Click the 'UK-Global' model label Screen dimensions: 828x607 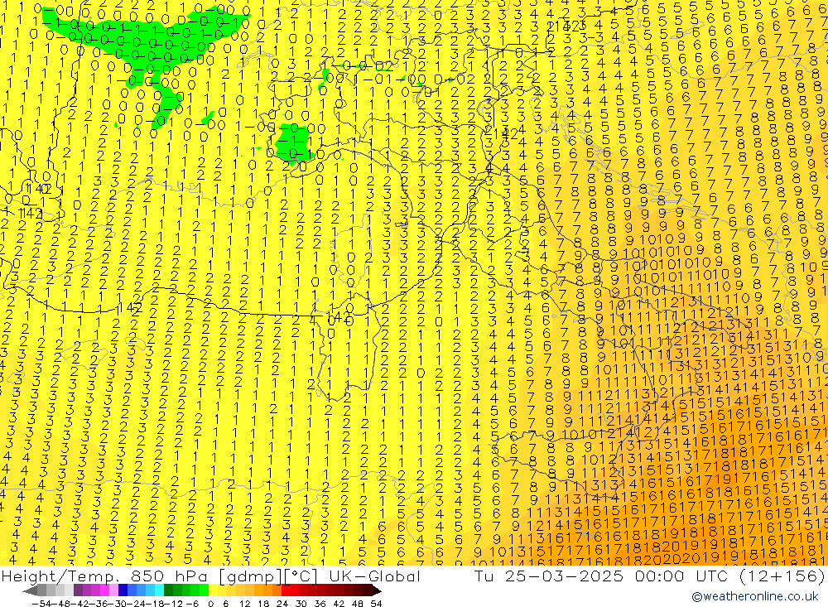[x=374, y=576]
